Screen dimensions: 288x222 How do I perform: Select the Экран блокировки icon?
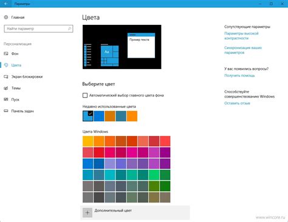[6, 76]
